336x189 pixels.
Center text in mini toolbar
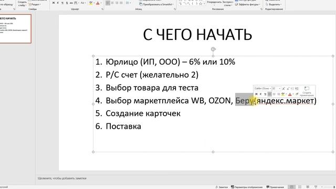274,94
